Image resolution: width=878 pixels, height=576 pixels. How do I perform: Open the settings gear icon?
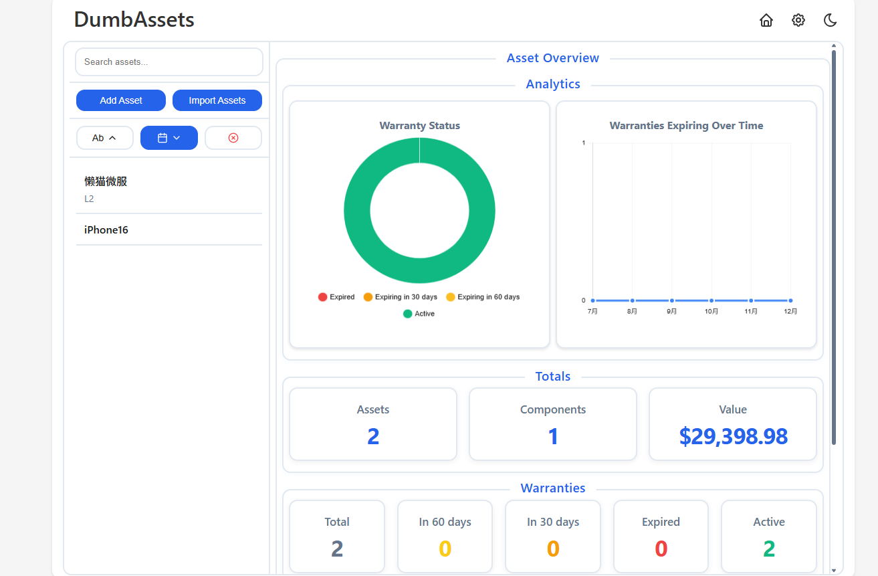pos(798,20)
